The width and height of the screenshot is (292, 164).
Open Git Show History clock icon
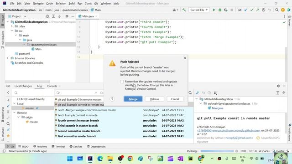(x=264, y=10)
